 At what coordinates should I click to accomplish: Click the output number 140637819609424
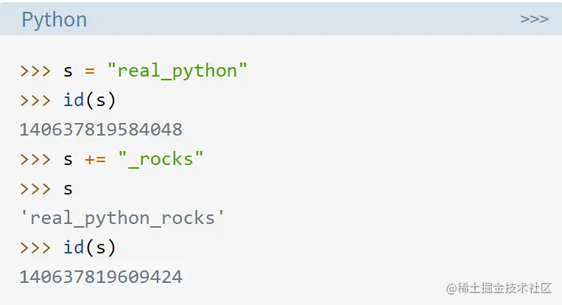(101, 277)
